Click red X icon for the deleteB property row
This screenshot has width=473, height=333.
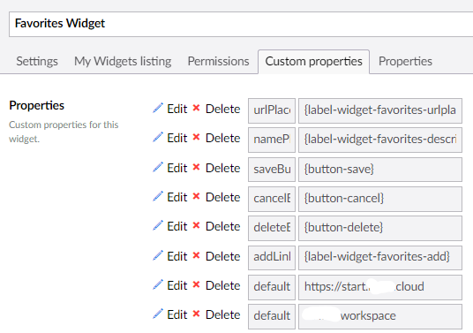click(x=196, y=225)
